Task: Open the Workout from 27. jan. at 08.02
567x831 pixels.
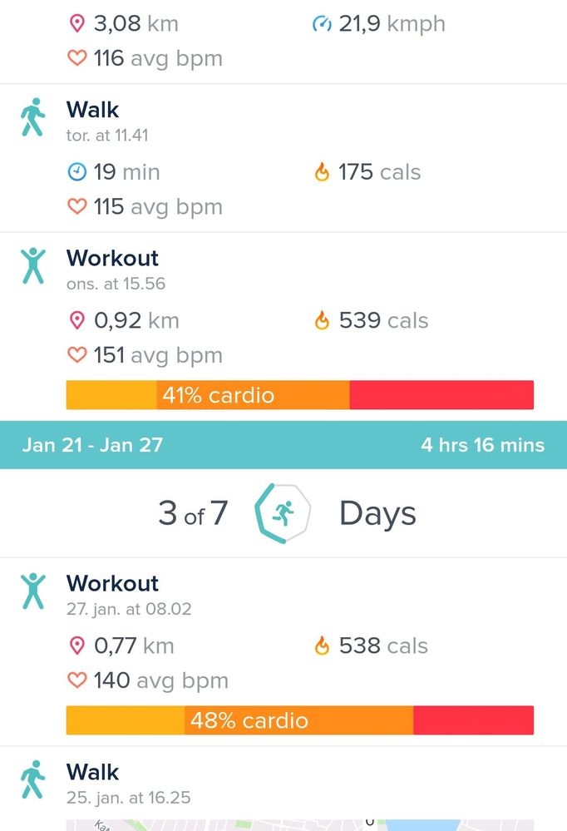Action: pos(112,583)
